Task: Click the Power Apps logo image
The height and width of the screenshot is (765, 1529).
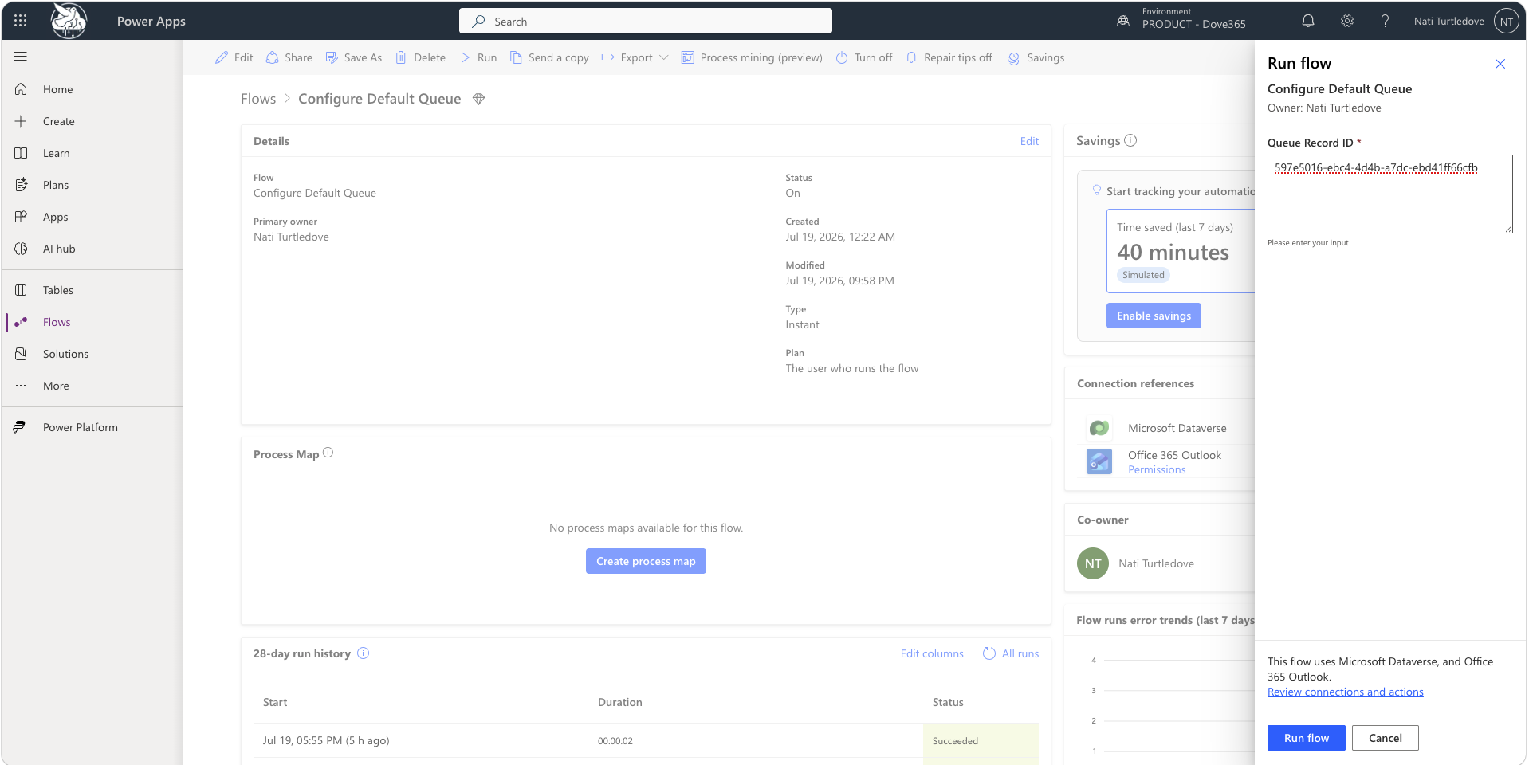Action: click(69, 21)
